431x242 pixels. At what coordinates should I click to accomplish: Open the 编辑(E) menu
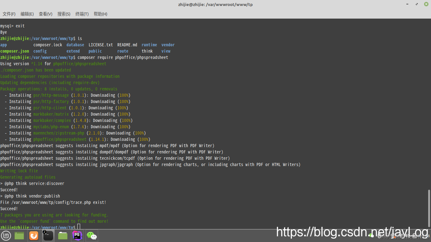point(27,14)
